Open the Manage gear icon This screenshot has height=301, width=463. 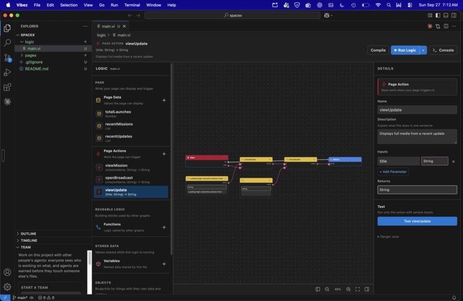point(7,287)
